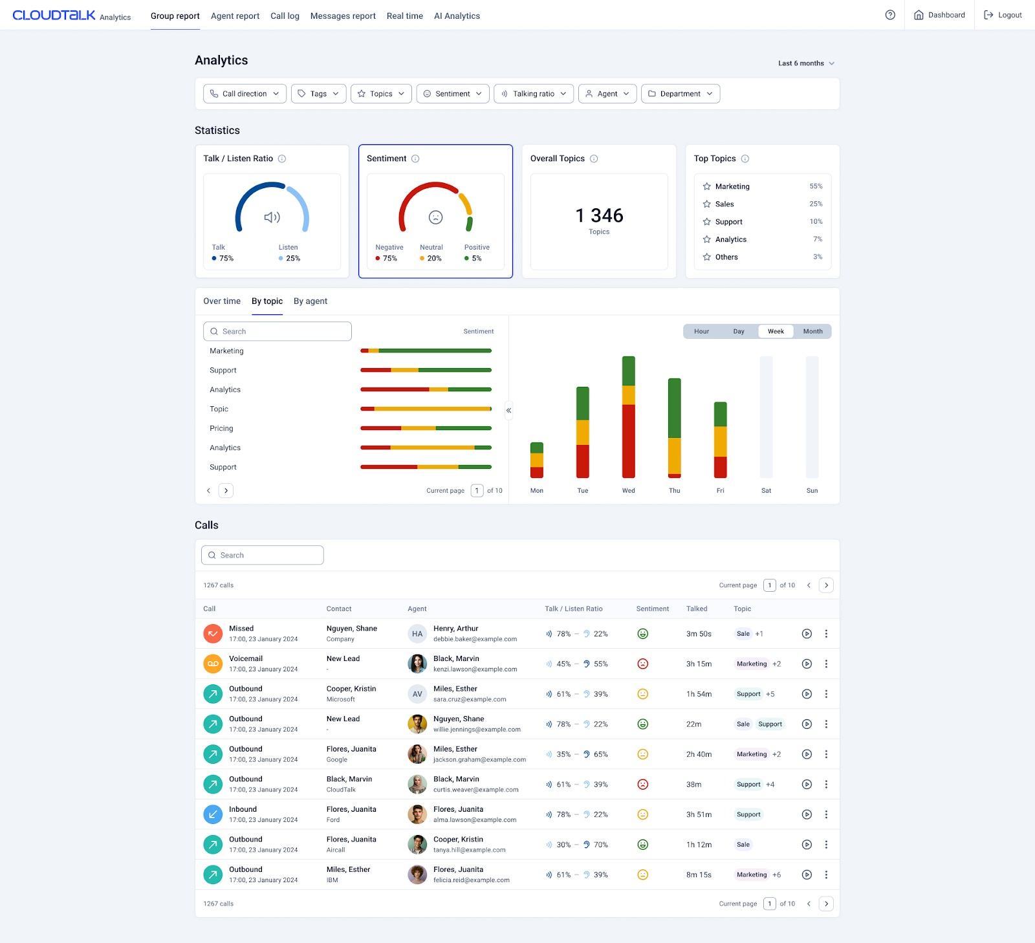This screenshot has width=1035, height=943.
Task: Open the Department filter dropdown
Action: pyautogui.click(x=680, y=94)
